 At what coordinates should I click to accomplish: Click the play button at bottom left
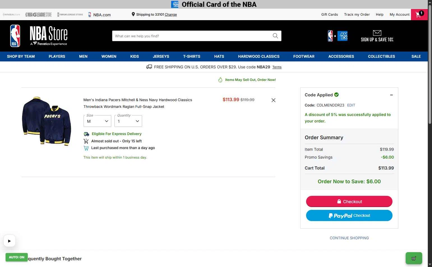[x=9, y=241]
